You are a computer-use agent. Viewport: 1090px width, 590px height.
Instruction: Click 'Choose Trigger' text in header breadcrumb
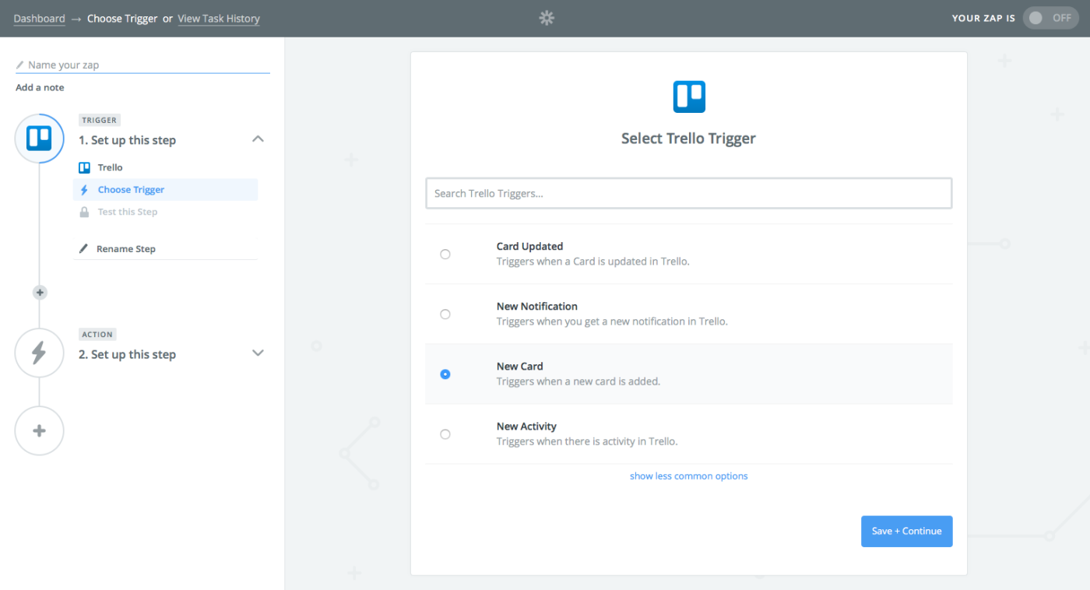(123, 19)
